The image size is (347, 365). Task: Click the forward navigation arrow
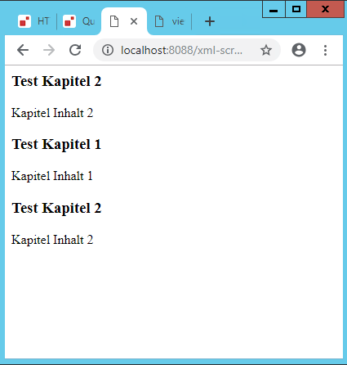point(49,50)
